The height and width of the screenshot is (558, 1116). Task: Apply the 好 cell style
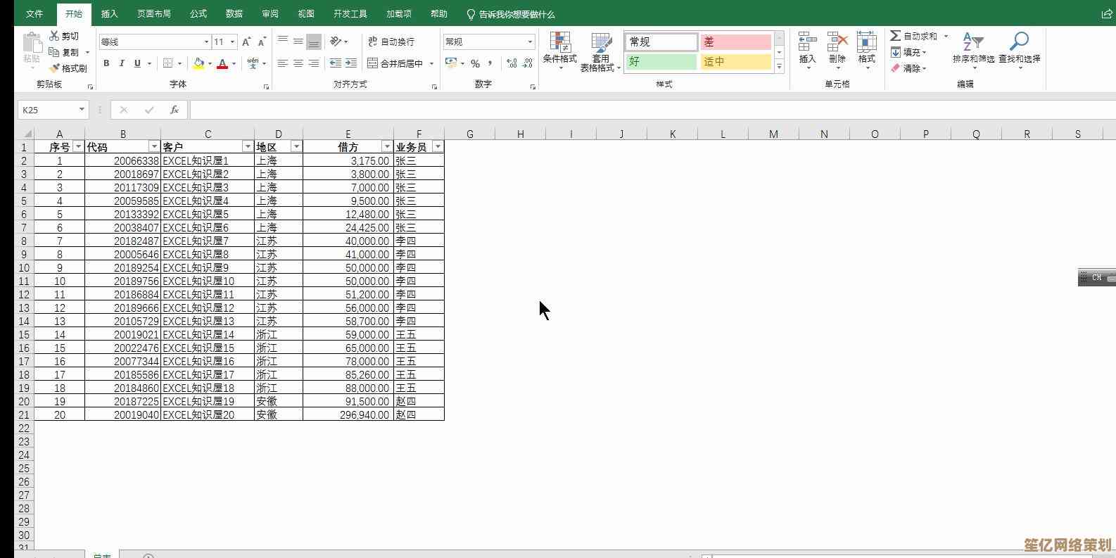pos(661,62)
